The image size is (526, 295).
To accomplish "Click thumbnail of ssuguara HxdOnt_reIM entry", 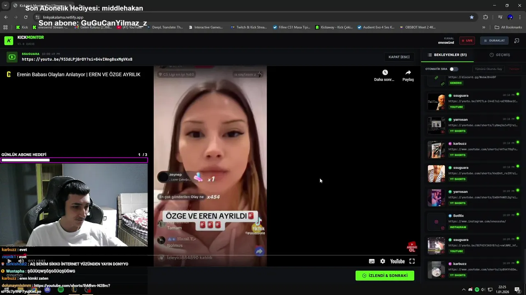I will pos(436,174).
